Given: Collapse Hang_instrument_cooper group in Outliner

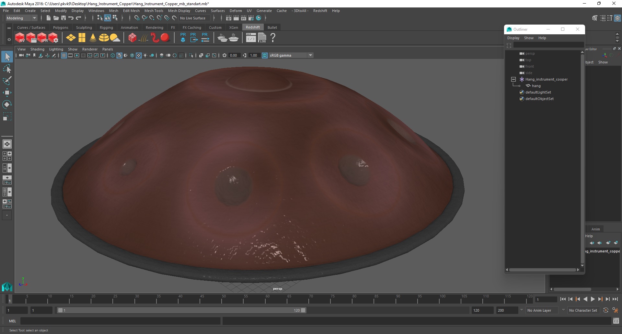Looking at the screenshot, I should (513, 79).
